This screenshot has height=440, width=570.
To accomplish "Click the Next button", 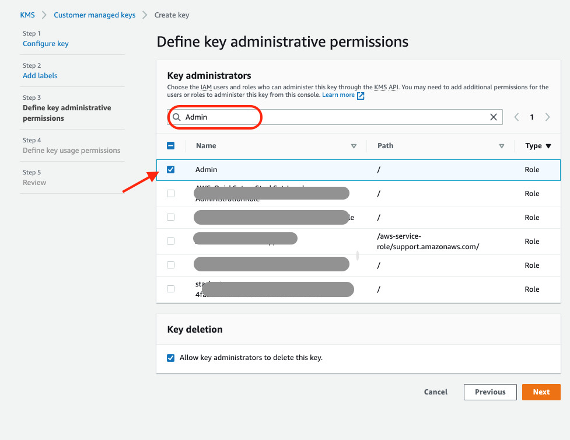I will coord(541,392).
